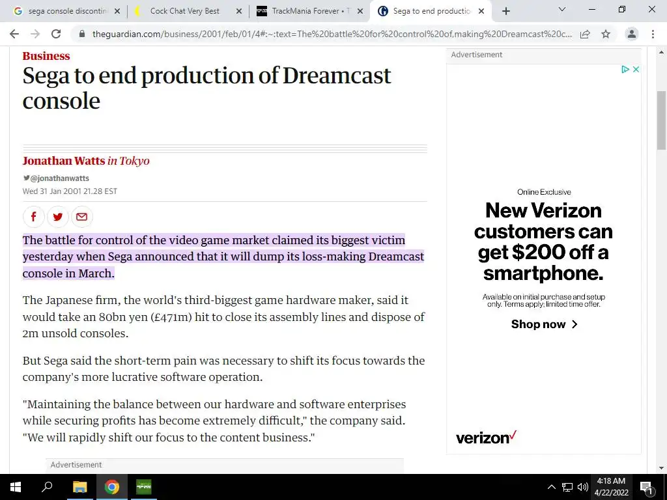This screenshot has height=500, width=667.
Task: Go back to the previous page
Action: pyautogui.click(x=14, y=34)
